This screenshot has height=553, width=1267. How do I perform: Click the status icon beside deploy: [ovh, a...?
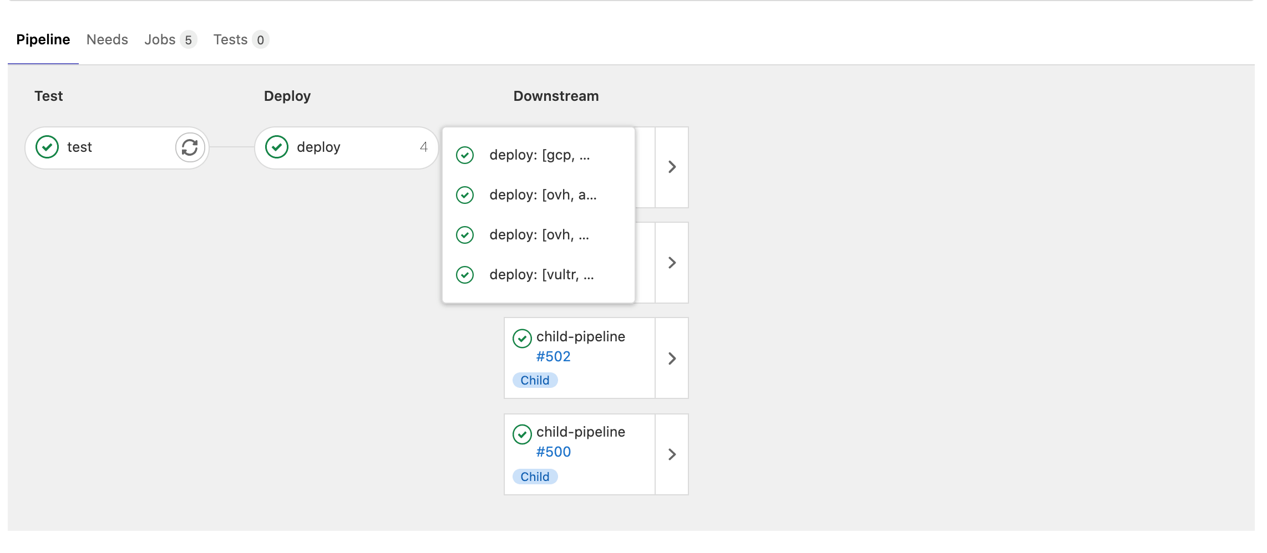[465, 195]
